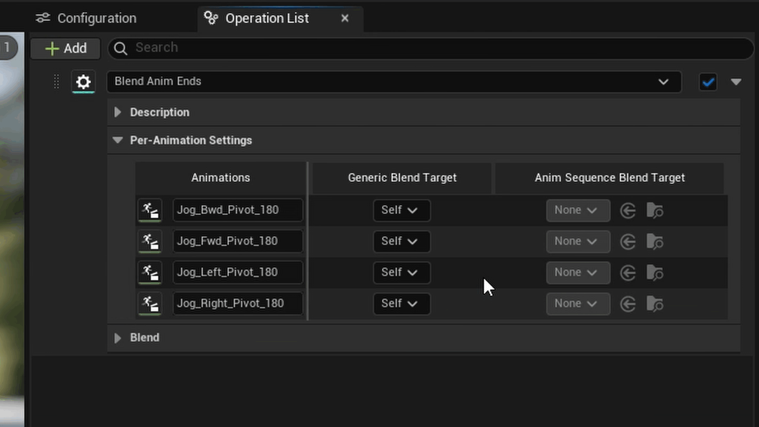Click the Jog_Bwd_Pivot_180 animation sequence icon

(x=150, y=210)
